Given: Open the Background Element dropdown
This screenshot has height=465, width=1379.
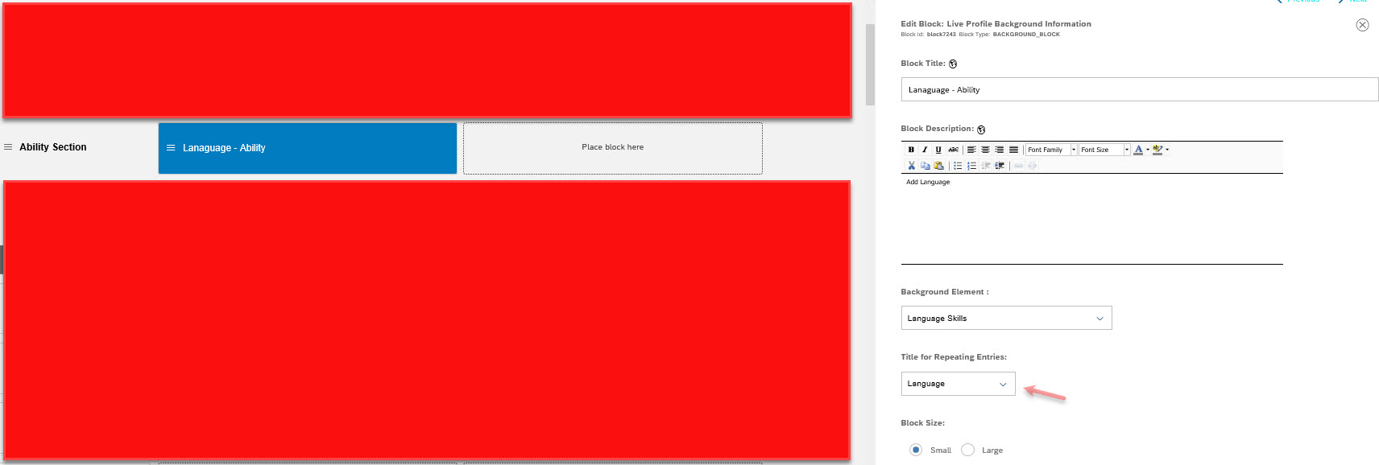Looking at the screenshot, I should [x=1006, y=318].
